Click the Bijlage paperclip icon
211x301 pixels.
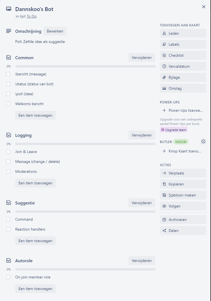[x=164, y=77]
